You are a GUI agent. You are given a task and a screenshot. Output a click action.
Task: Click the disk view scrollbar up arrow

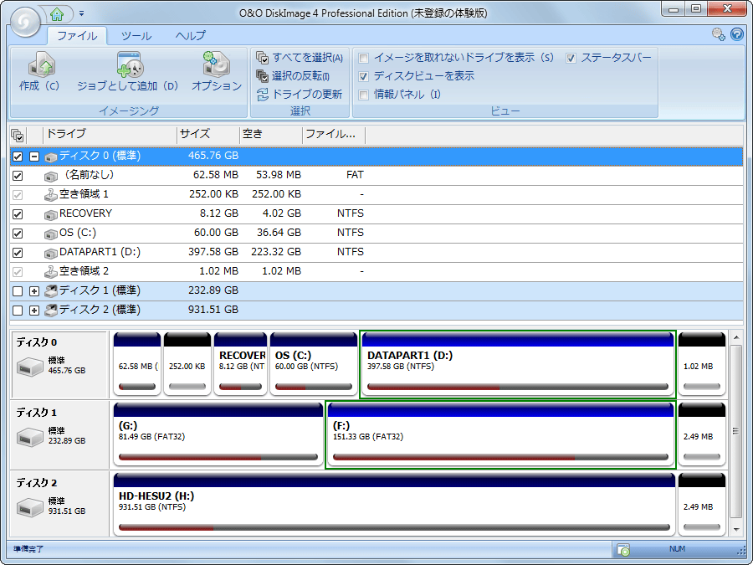(735, 338)
